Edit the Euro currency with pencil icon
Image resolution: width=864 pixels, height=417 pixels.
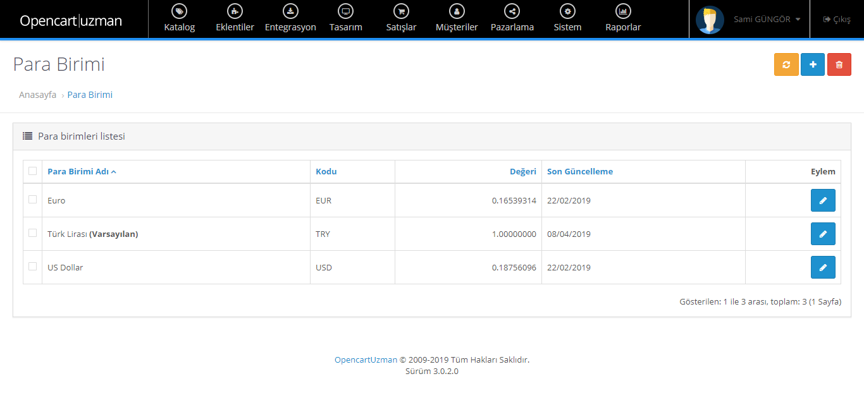pos(822,200)
